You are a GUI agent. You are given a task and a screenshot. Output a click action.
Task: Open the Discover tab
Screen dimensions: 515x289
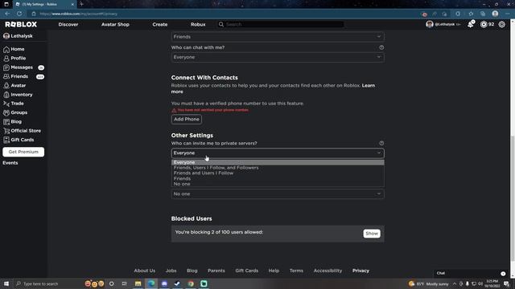(68, 25)
